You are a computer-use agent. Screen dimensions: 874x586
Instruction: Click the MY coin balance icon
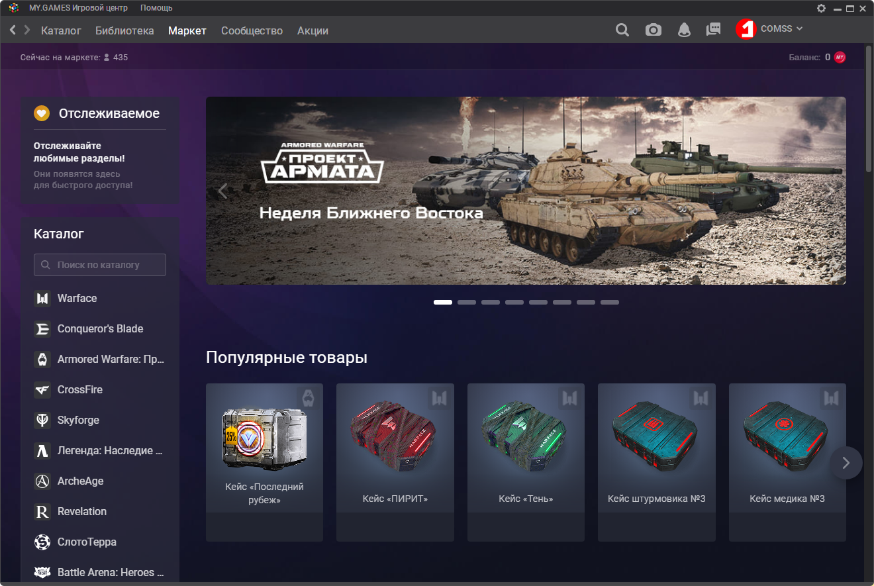840,58
